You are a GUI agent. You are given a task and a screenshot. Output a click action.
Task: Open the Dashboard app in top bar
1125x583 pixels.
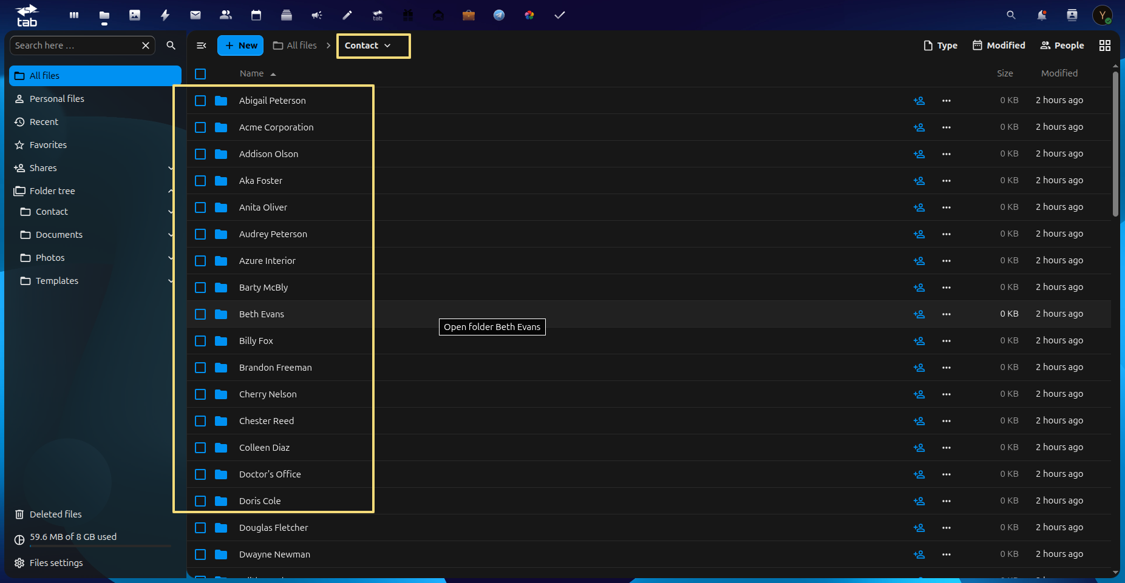(x=74, y=15)
